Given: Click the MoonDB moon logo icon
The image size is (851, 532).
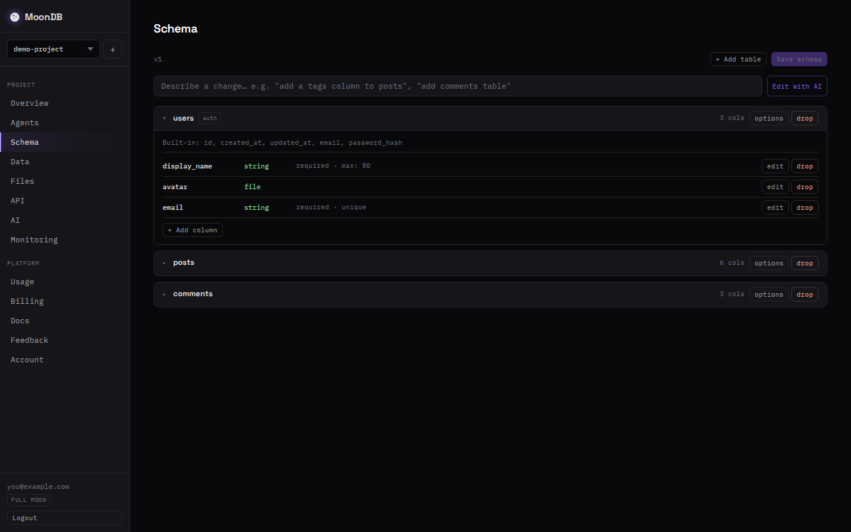Looking at the screenshot, I should tap(15, 17).
